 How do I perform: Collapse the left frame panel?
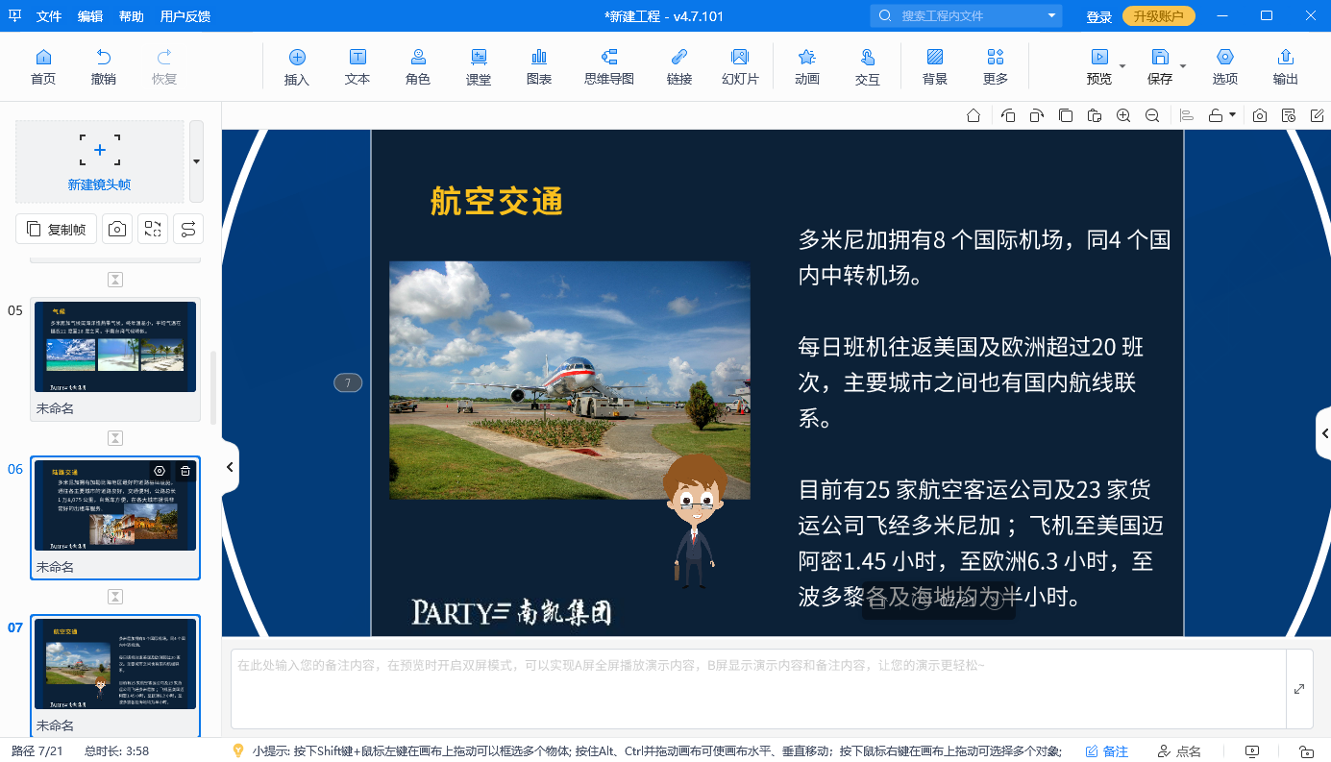click(x=230, y=467)
